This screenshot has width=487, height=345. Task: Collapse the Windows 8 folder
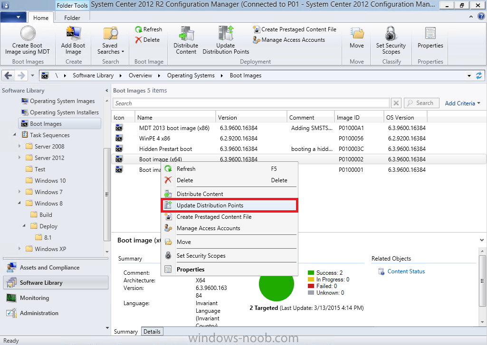[19, 203]
